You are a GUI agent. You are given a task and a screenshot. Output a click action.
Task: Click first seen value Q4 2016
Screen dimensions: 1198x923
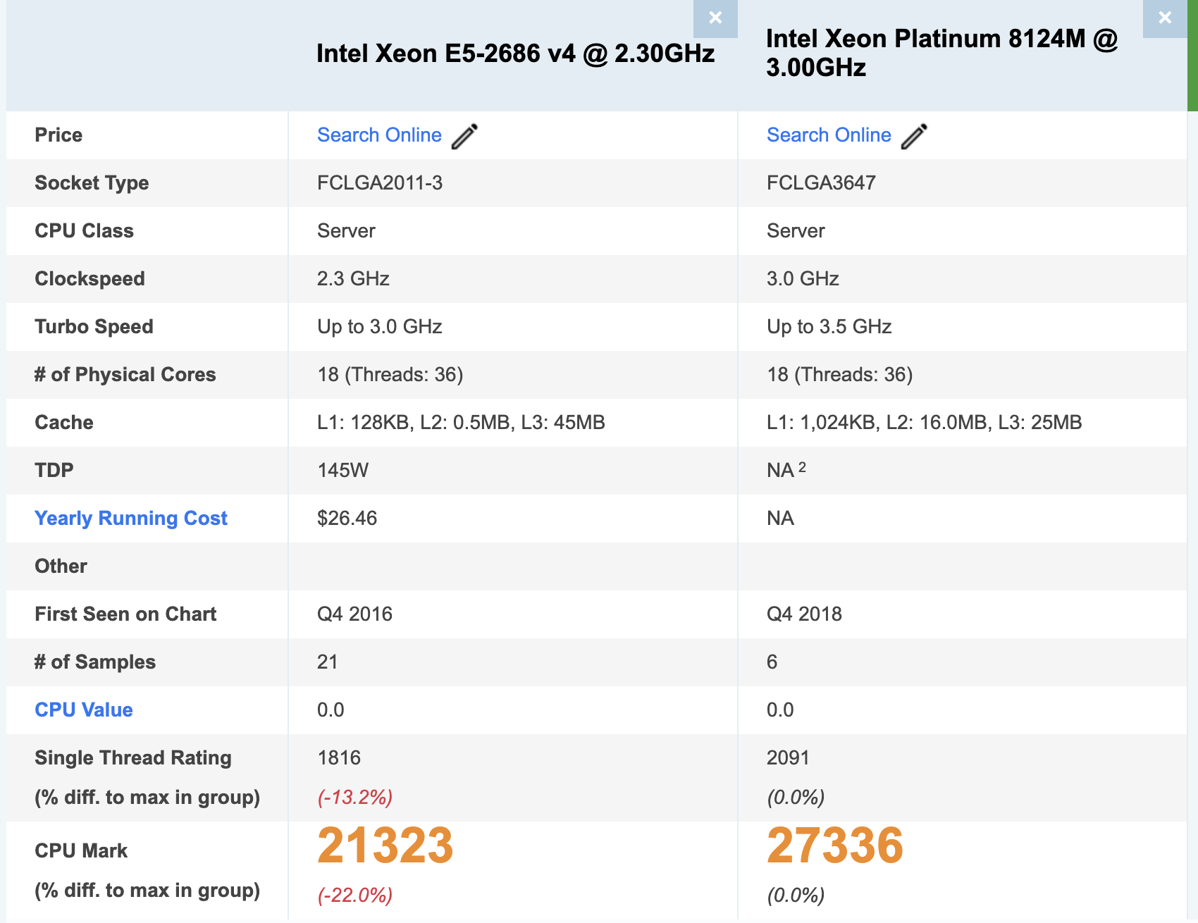tap(354, 614)
